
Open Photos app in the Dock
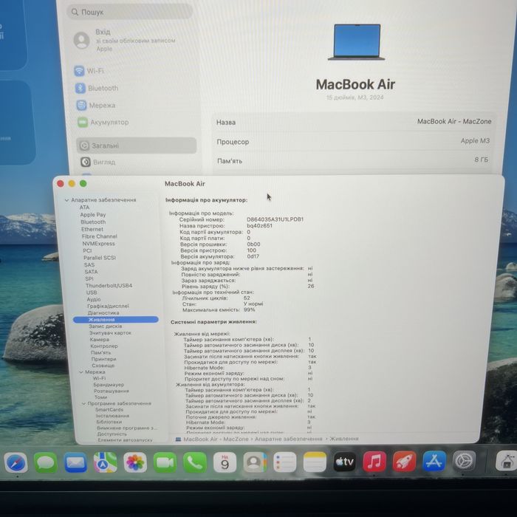pos(135,462)
